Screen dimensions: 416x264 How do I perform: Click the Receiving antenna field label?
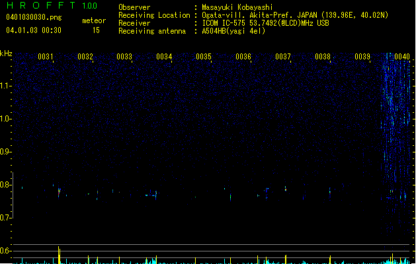click(152, 31)
